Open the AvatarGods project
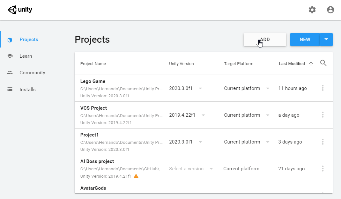Image resolution: width=341 pixels, height=199 pixels. coord(93,188)
